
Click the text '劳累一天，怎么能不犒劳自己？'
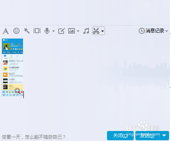(34, 137)
